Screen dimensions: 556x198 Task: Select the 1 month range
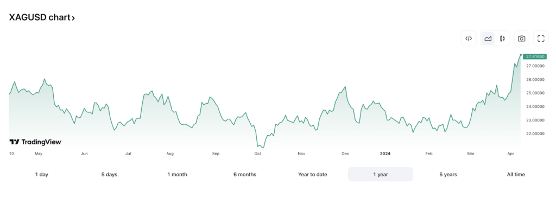[178, 174]
